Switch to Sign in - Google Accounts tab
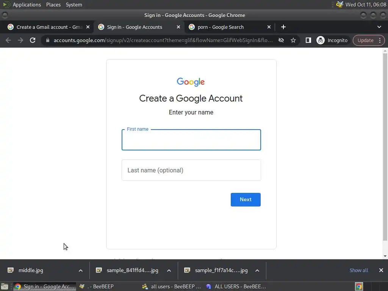This screenshot has height=291, width=388. (x=139, y=27)
